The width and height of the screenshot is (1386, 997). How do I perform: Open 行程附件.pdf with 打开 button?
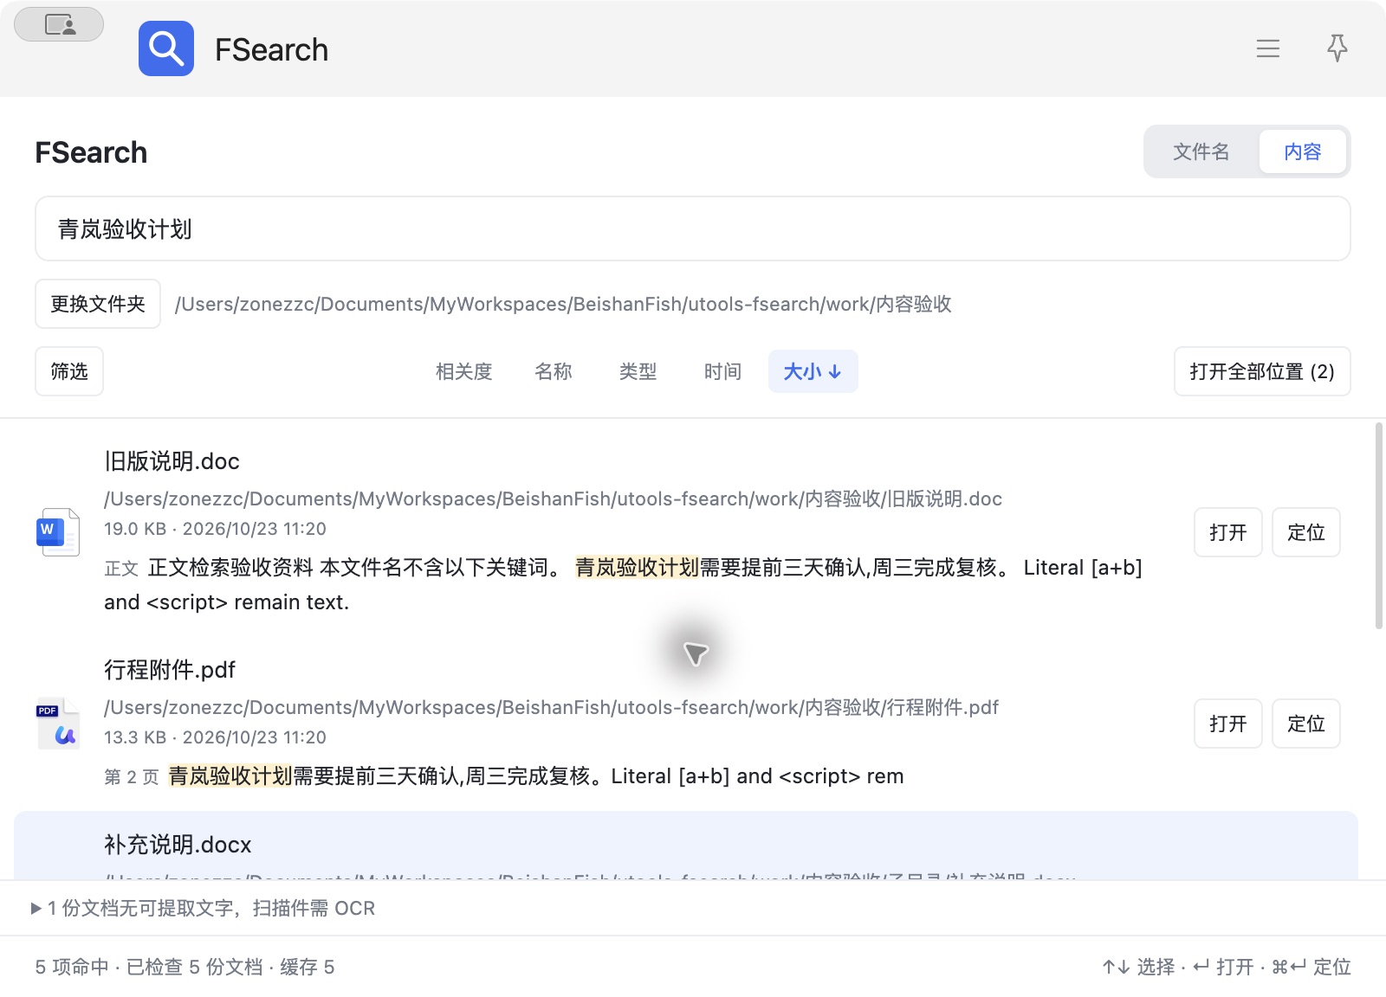pyautogui.click(x=1228, y=724)
